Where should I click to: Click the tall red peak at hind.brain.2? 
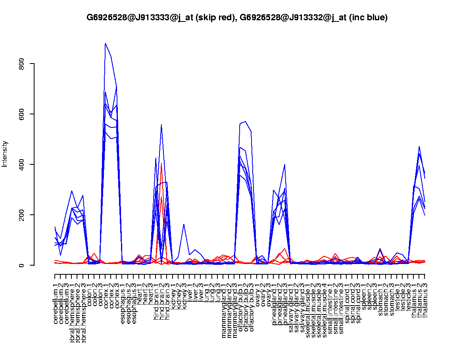point(161,163)
